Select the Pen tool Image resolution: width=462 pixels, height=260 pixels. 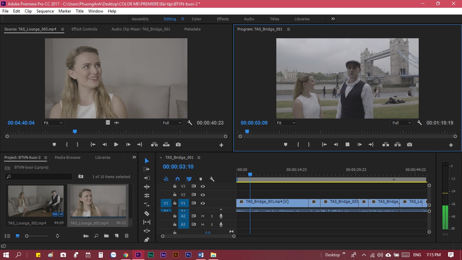tap(146, 240)
